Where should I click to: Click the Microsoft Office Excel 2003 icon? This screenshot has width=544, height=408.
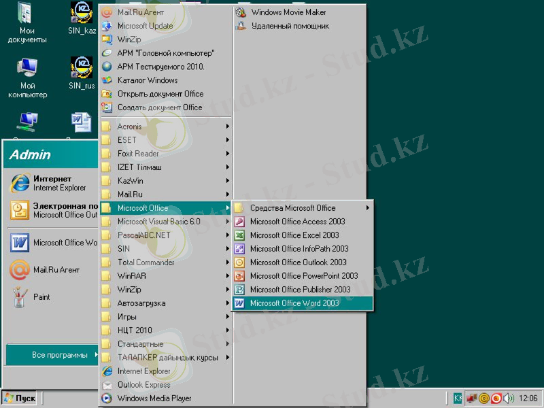tap(239, 235)
